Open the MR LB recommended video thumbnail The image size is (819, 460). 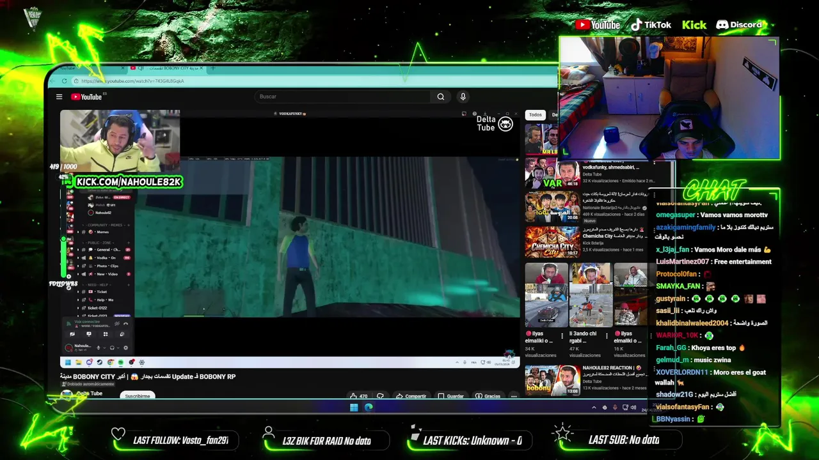541,139
